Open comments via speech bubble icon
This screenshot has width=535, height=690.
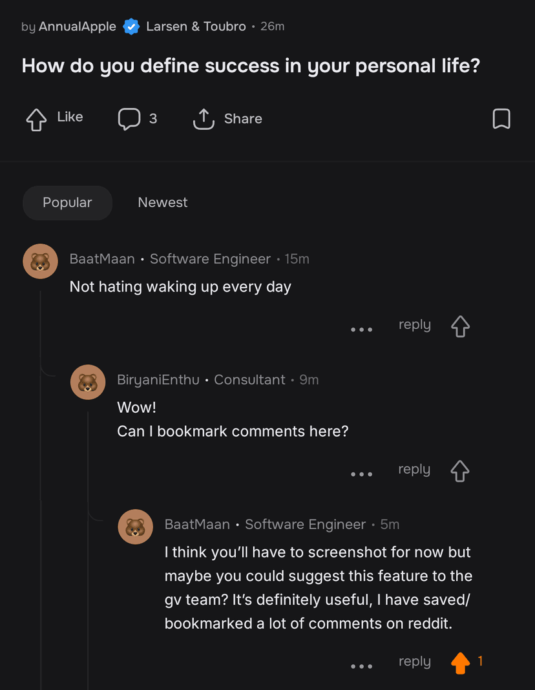[129, 119]
